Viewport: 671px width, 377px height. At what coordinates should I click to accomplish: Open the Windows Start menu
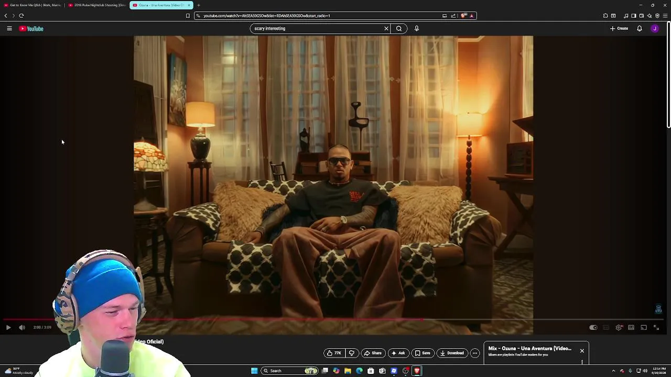tap(254, 371)
